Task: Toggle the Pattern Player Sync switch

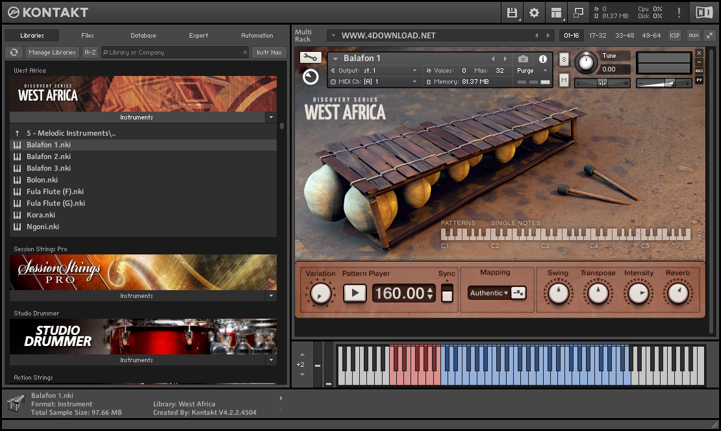Action: [447, 293]
